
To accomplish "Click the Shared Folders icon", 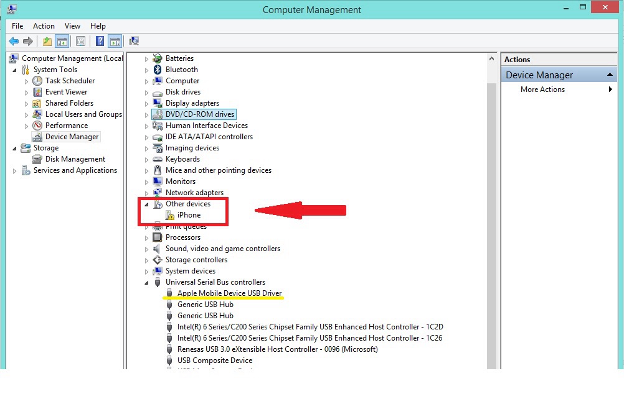I will pyautogui.click(x=37, y=103).
